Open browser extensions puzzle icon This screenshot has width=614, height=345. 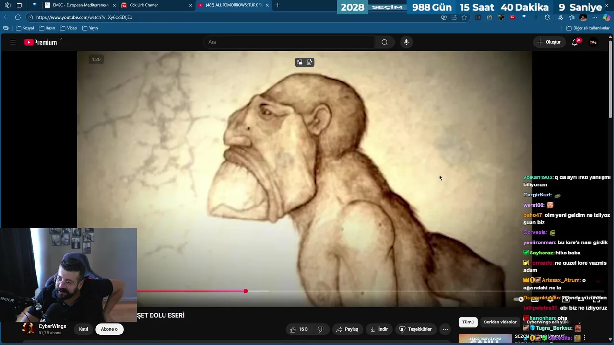tap(547, 17)
